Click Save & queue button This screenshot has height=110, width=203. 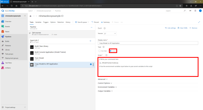coord(82,22)
